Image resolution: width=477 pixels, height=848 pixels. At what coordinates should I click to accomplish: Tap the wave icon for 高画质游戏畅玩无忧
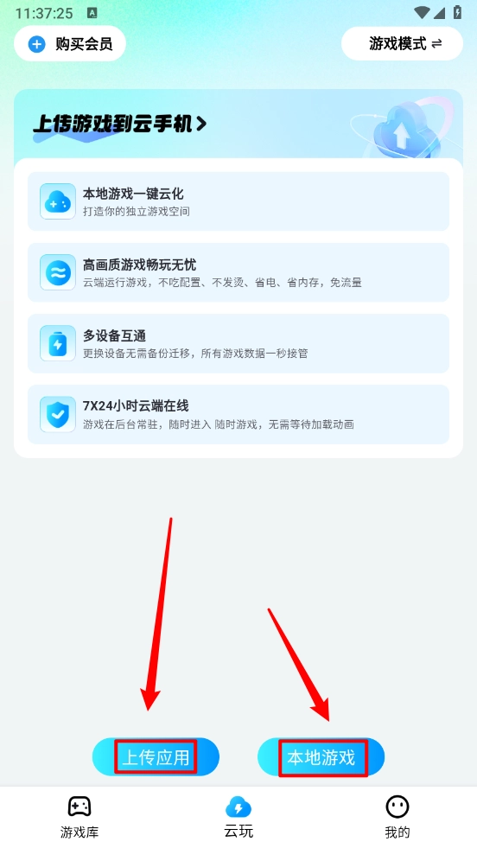58,272
